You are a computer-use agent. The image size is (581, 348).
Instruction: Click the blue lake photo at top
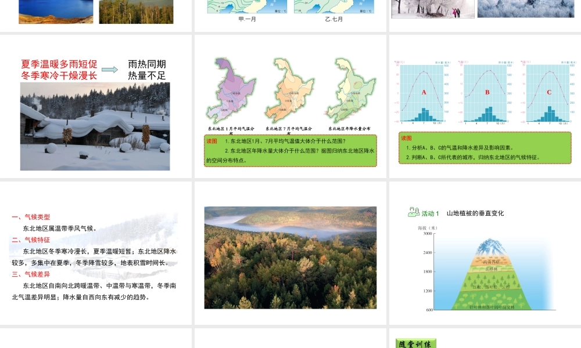[56, 12]
